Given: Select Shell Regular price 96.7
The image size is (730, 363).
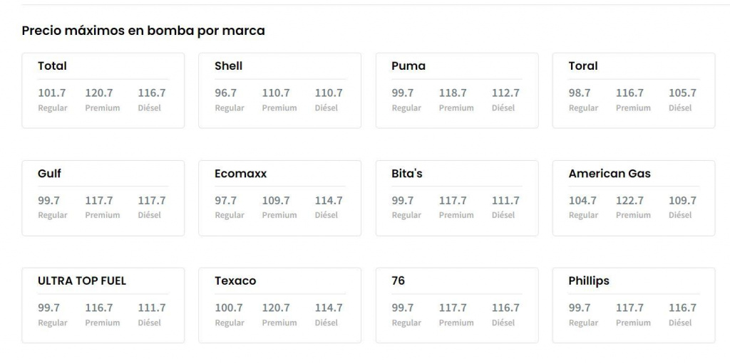Looking at the screenshot, I should (x=226, y=93).
